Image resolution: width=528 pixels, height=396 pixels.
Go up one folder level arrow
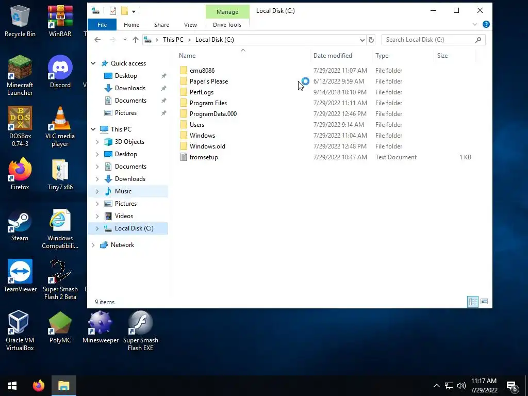tap(136, 40)
